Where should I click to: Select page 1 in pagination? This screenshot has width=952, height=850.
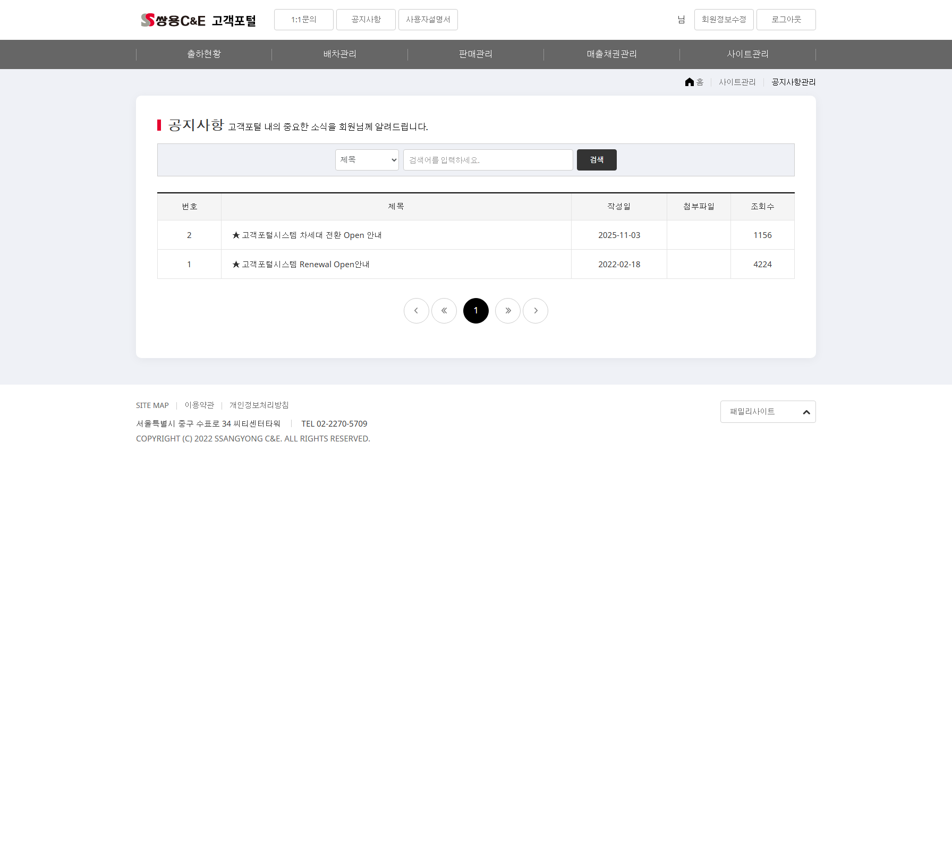click(x=476, y=311)
